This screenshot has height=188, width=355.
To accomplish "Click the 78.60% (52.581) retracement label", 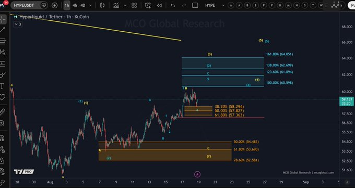I will point(246,160).
